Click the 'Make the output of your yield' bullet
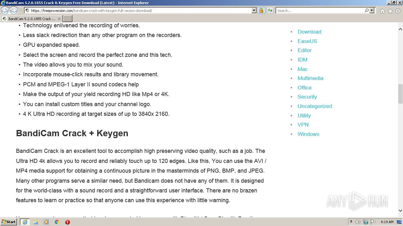403x226 pixels. coord(96,94)
